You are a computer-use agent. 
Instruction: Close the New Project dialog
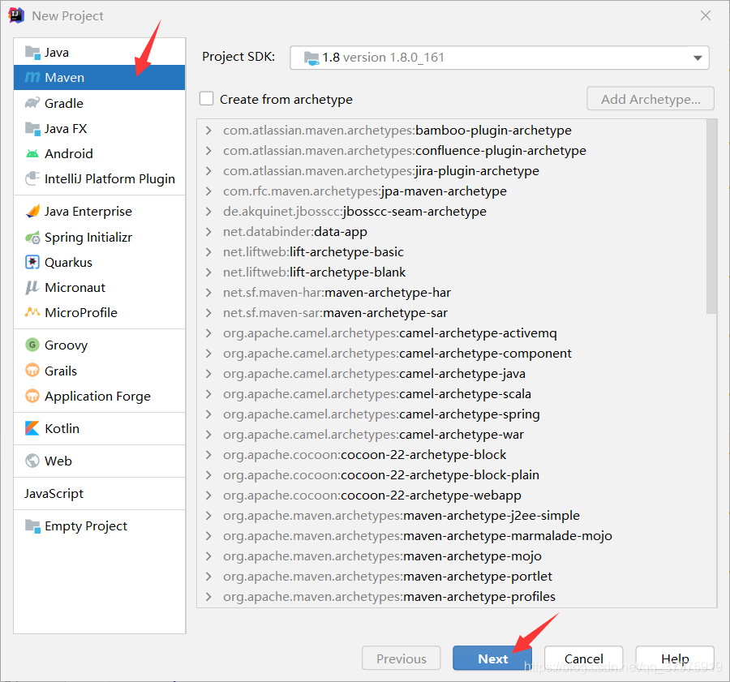(x=706, y=15)
